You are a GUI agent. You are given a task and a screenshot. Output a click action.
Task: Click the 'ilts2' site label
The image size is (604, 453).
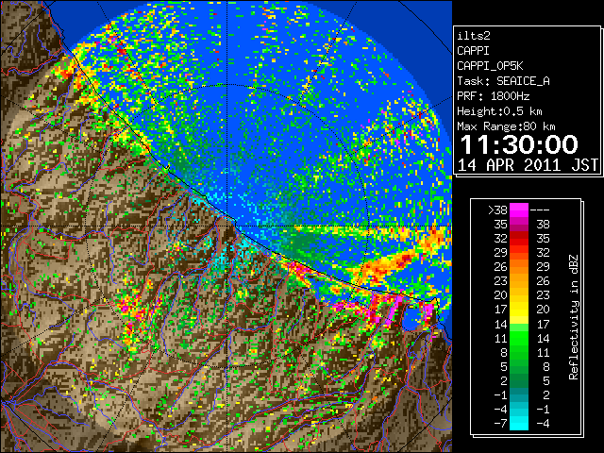(474, 36)
